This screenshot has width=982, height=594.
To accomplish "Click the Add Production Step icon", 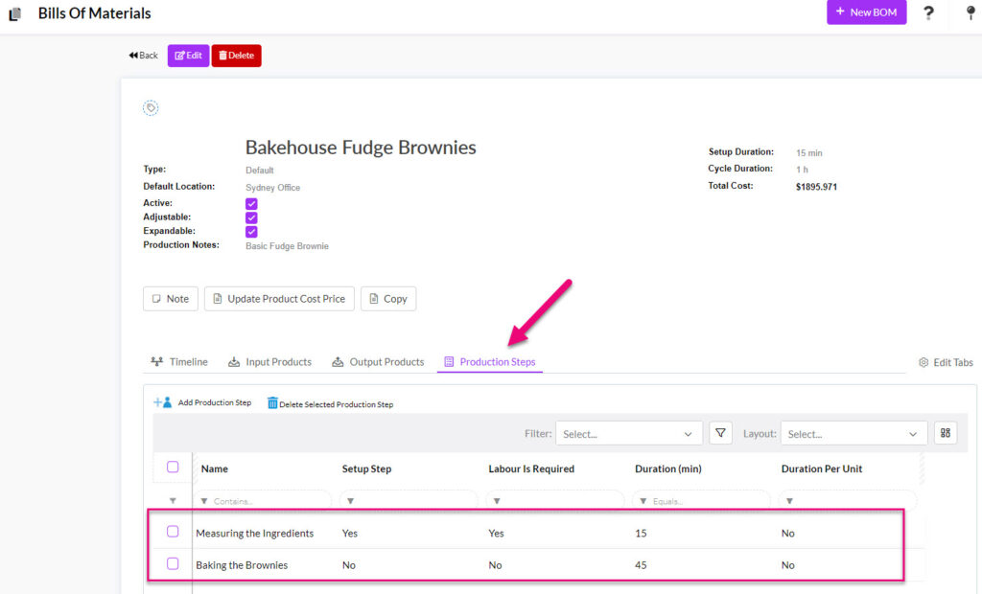I will 162,403.
